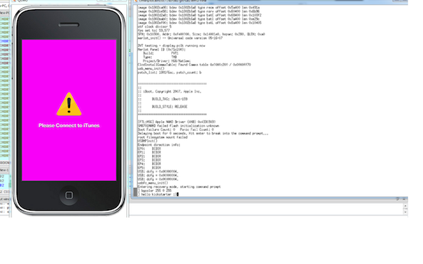The height and width of the screenshot is (264, 423).
Task: Click the bottom panel scroll down arrow
Action: 405,212
